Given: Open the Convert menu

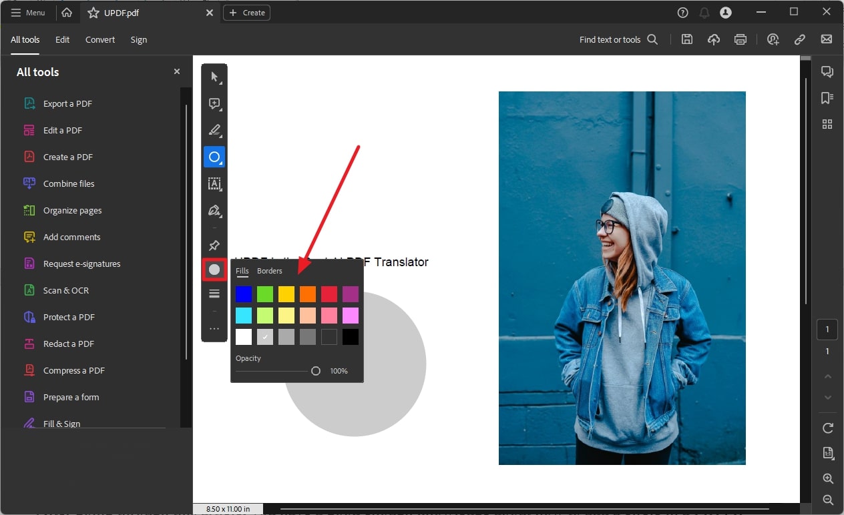Looking at the screenshot, I should click(x=99, y=39).
